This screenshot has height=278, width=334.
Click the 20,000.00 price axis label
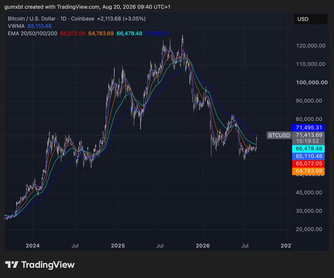coord(309,229)
